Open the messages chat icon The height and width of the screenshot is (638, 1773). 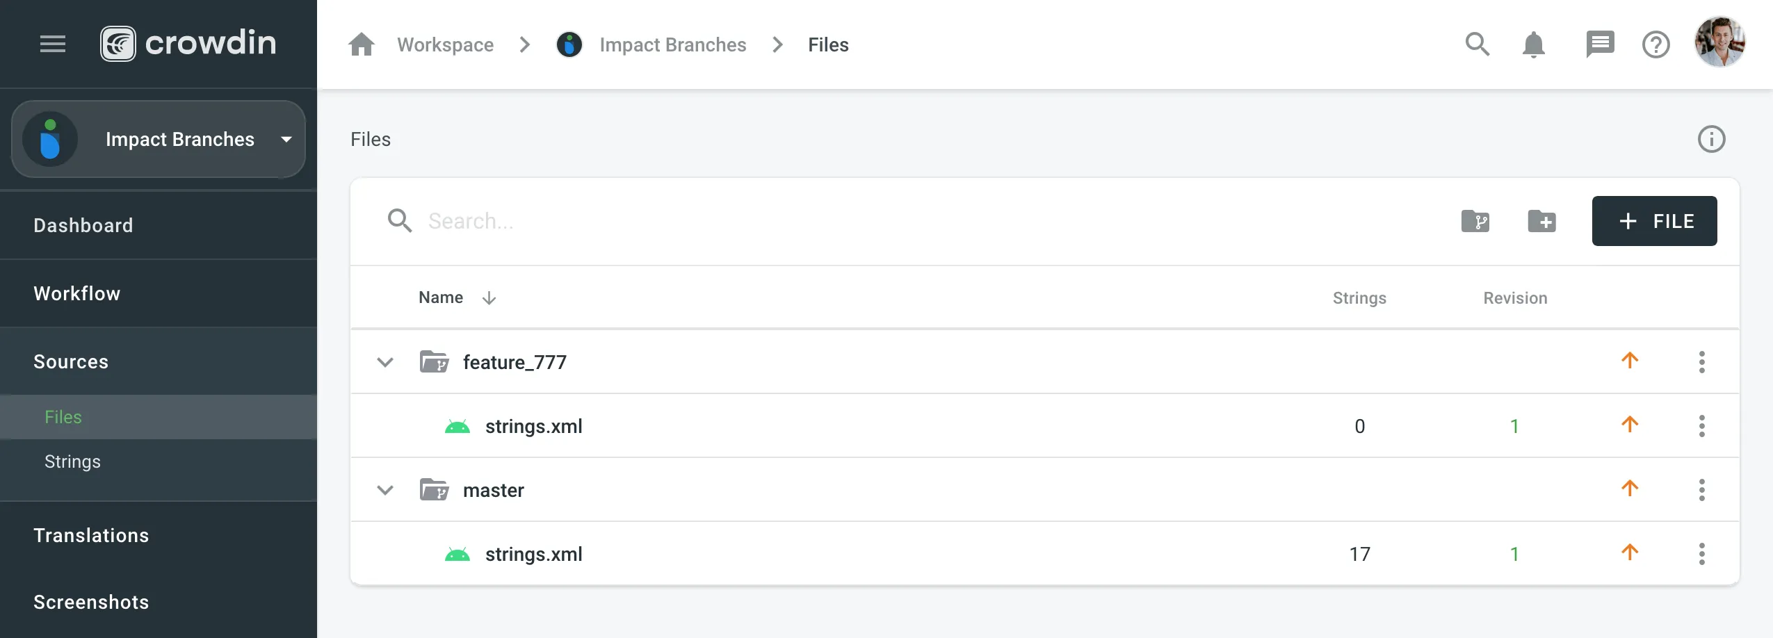coord(1600,44)
